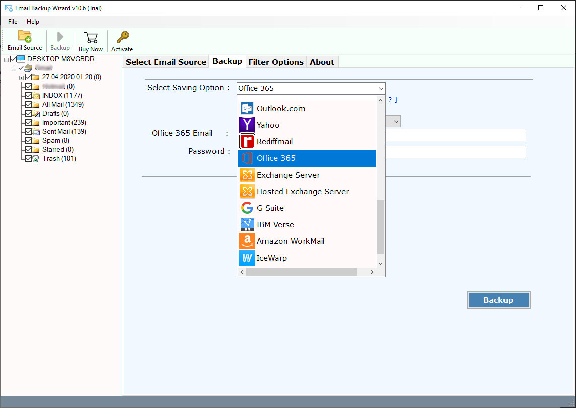The width and height of the screenshot is (576, 408).
Task: Click the Important folder icon
Action: pyautogui.click(x=36, y=123)
